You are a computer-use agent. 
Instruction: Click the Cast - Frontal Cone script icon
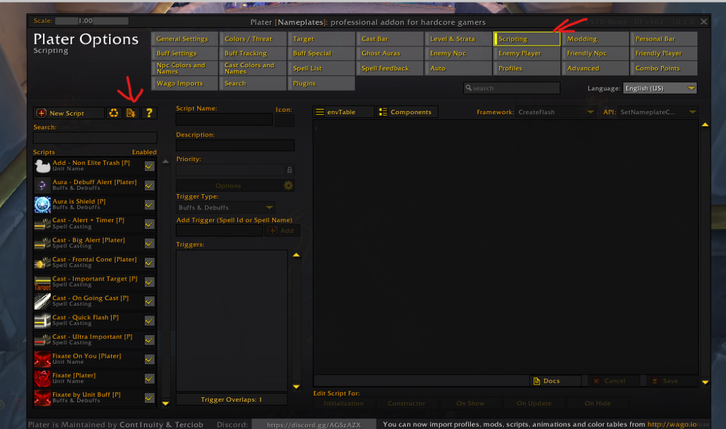(43, 263)
